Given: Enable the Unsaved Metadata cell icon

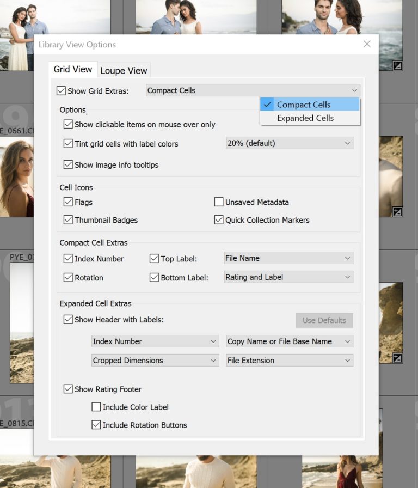Looking at the screenshot, I should [x=219, y=202].
